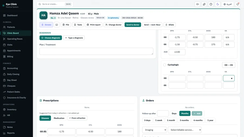Click the Dilate drop button

[170, 25]
